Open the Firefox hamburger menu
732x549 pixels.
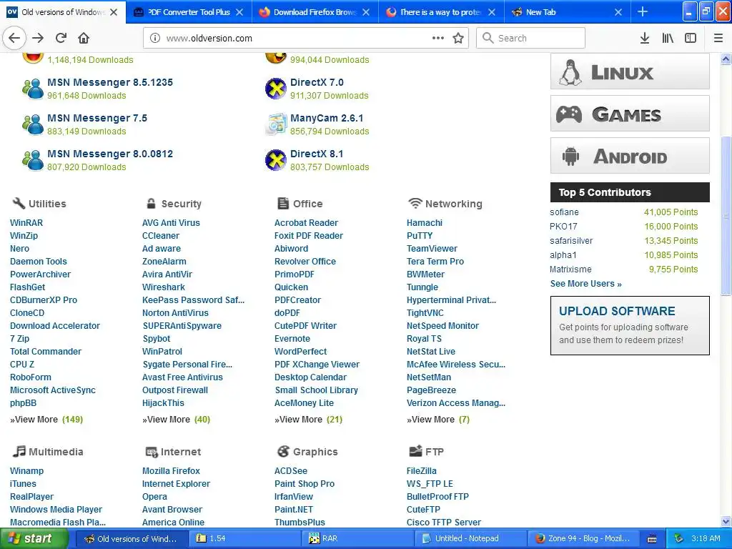point(718,39)
